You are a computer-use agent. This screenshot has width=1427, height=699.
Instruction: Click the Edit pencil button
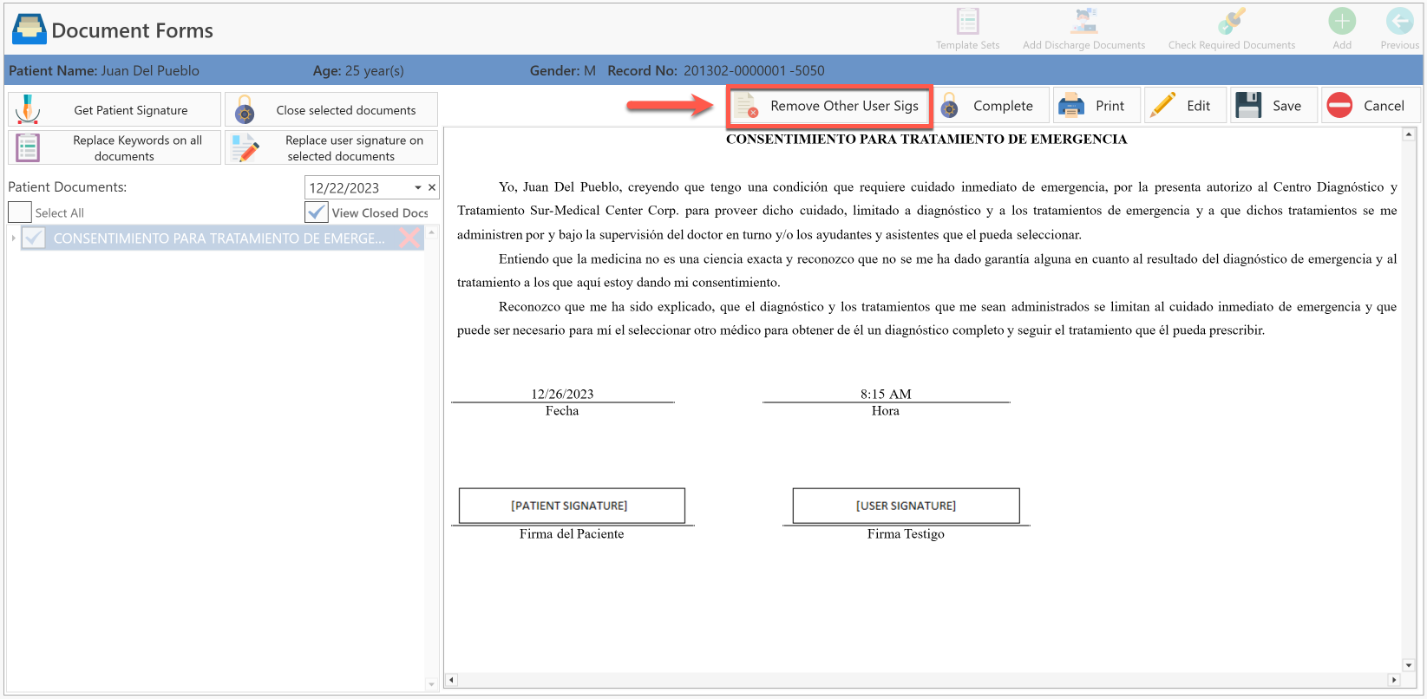click(x=1185, y=106)
